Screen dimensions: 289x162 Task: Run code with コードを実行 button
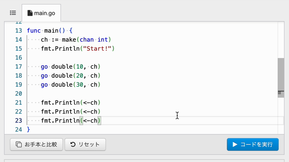tap(253, 144)
